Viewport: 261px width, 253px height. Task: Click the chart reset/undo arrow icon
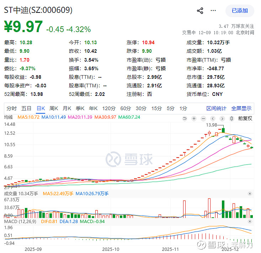tap(185, 119)
